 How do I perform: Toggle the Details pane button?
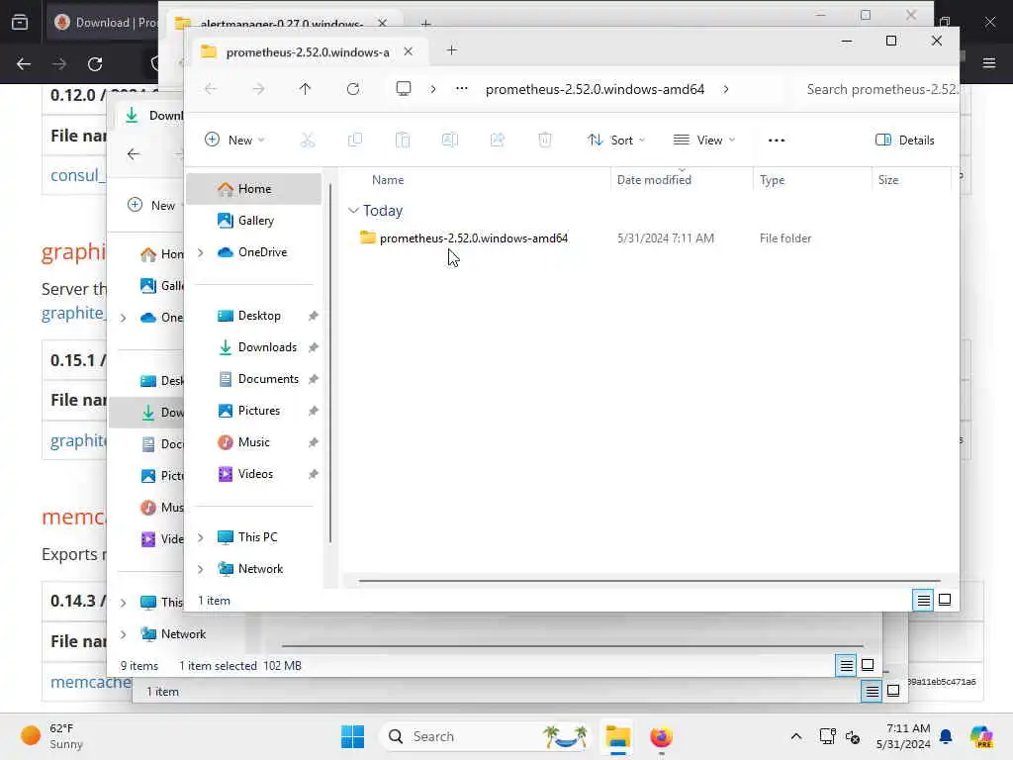[x=904, y=141]
